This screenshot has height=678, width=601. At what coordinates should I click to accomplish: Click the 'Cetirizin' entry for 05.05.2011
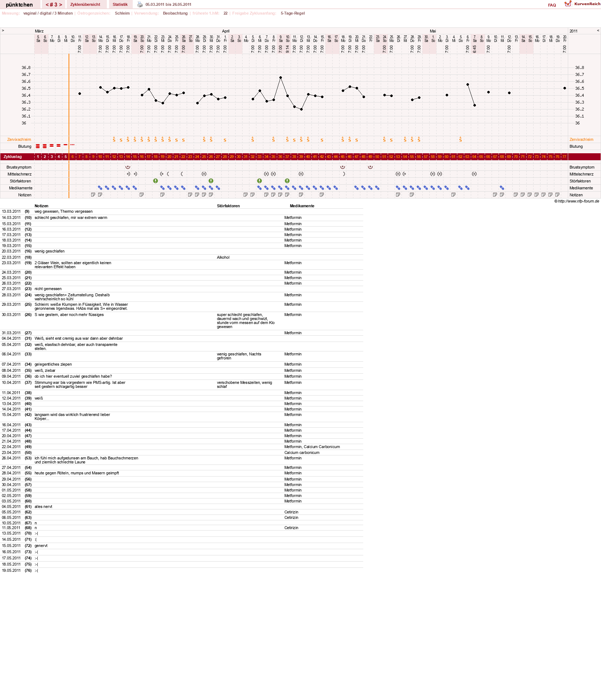tap(291, 512)
